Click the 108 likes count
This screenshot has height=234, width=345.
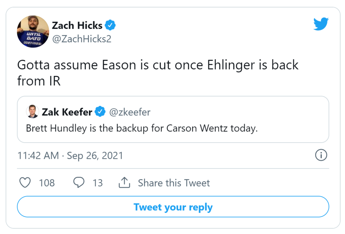coord(47,183)
